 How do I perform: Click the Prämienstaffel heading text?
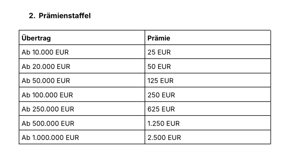click(x=65, y=16)
